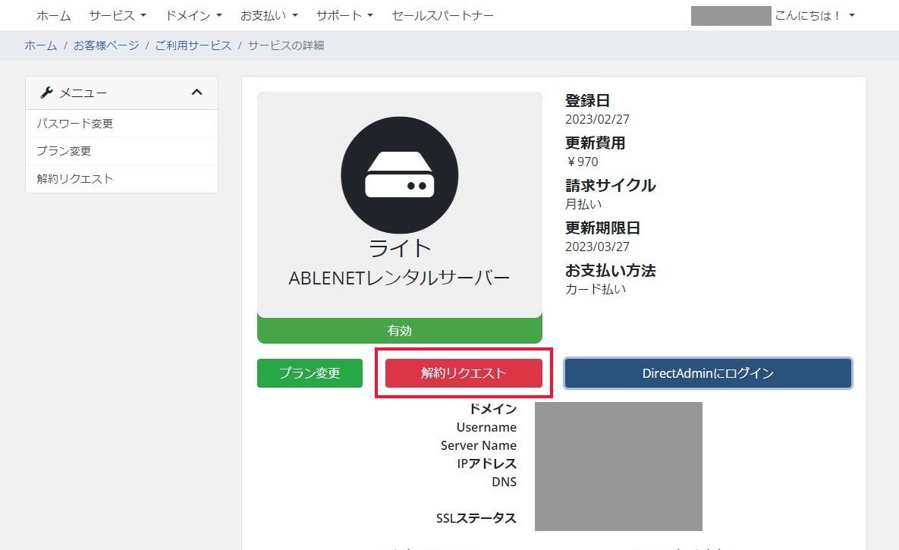
Task: Open ご利用サービス breadcrumb link
Action: coord(193,46)
